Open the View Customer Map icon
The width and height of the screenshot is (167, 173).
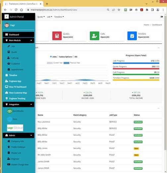tap(7, 92)
